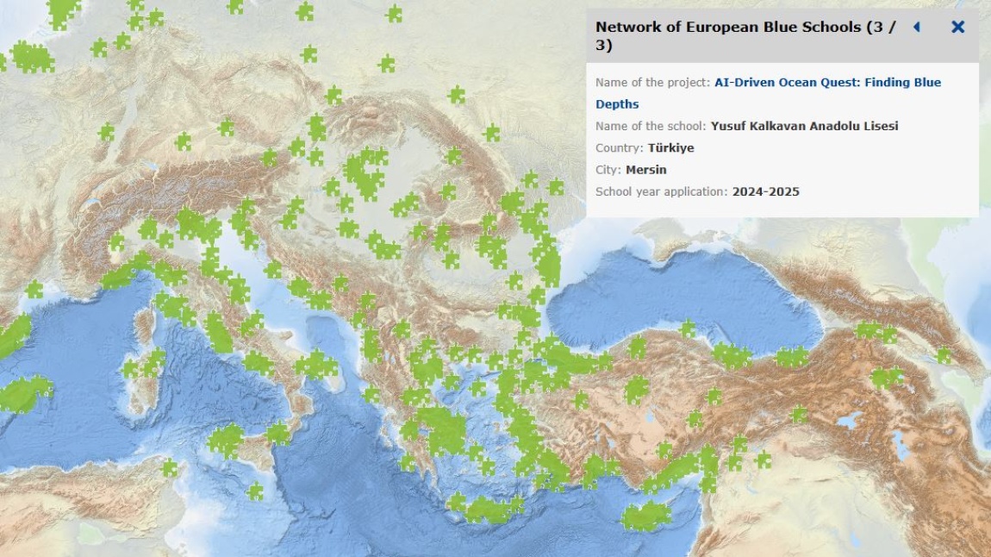Select the lone marker on Turkey's Black Sea coast
991x557 pixels.
[x=688, y=329]
